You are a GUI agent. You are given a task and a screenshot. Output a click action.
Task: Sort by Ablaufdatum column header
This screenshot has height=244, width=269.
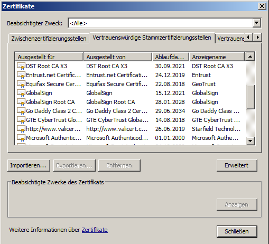(170, 57)
